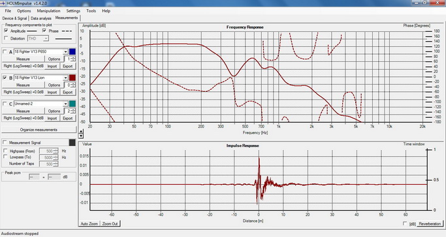This screenshot has height=237, width=446.
Task: Expand the slot A measurement name dropdown
Action: click(65, 51)
